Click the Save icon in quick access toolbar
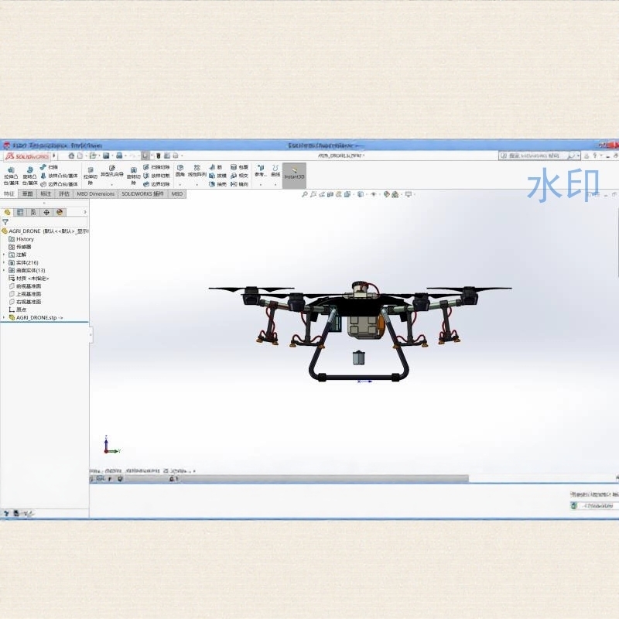Screen dimensions: 619x619 pos(106,156)
